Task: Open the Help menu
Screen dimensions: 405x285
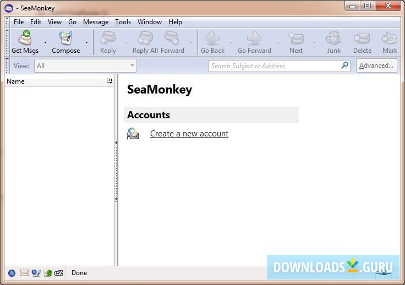Action: (175, 22)
